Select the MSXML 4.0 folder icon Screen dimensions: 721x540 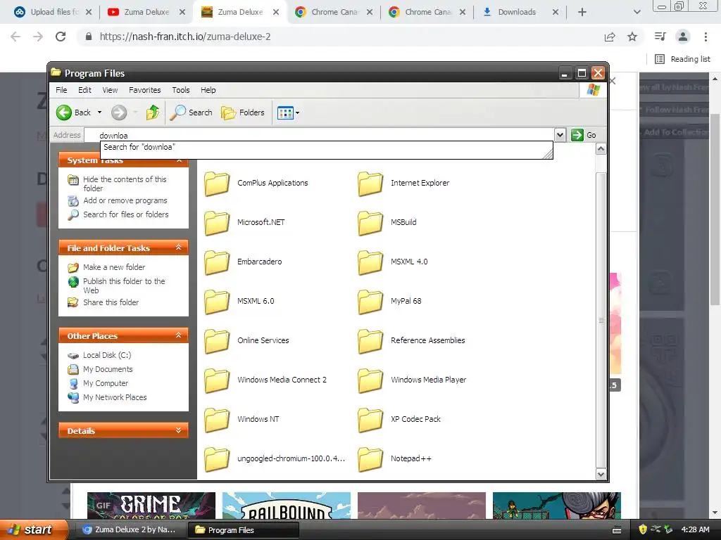(x=370, y=262)
